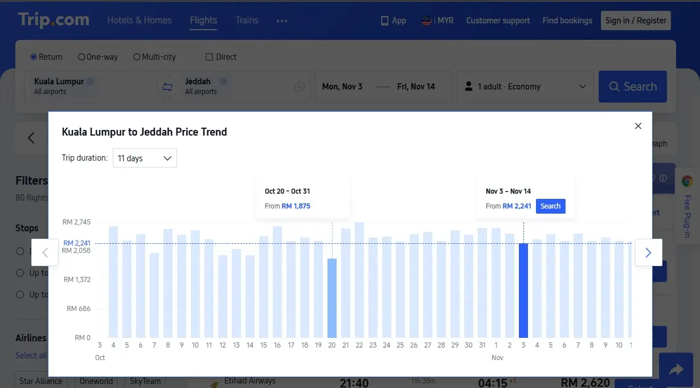The image size is (700, 388).
Task: Click the mobile App icon in header
Action: click(x=385, y=21)
